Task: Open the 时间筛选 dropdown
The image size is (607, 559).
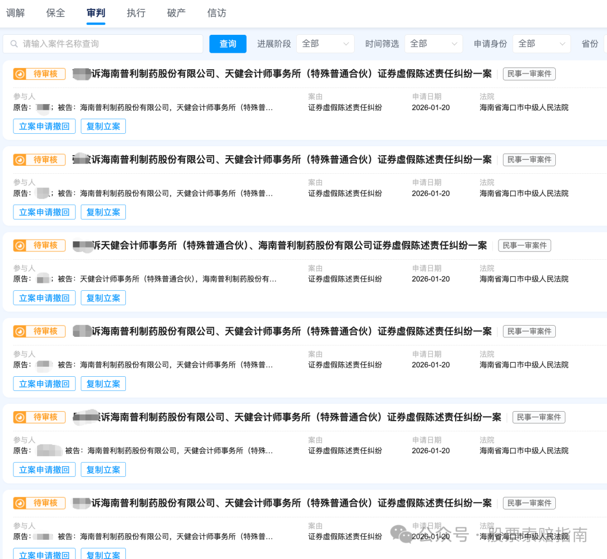Action: click(x=433, y=44)
